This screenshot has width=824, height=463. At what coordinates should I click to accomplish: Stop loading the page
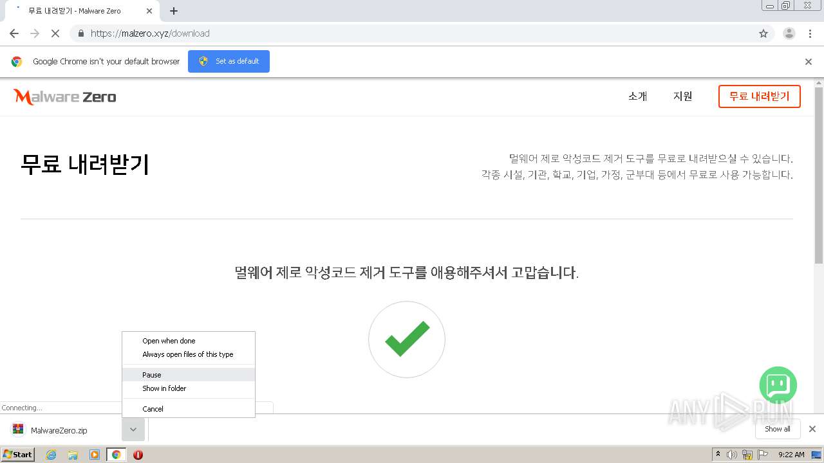click(x=55, y=33)
